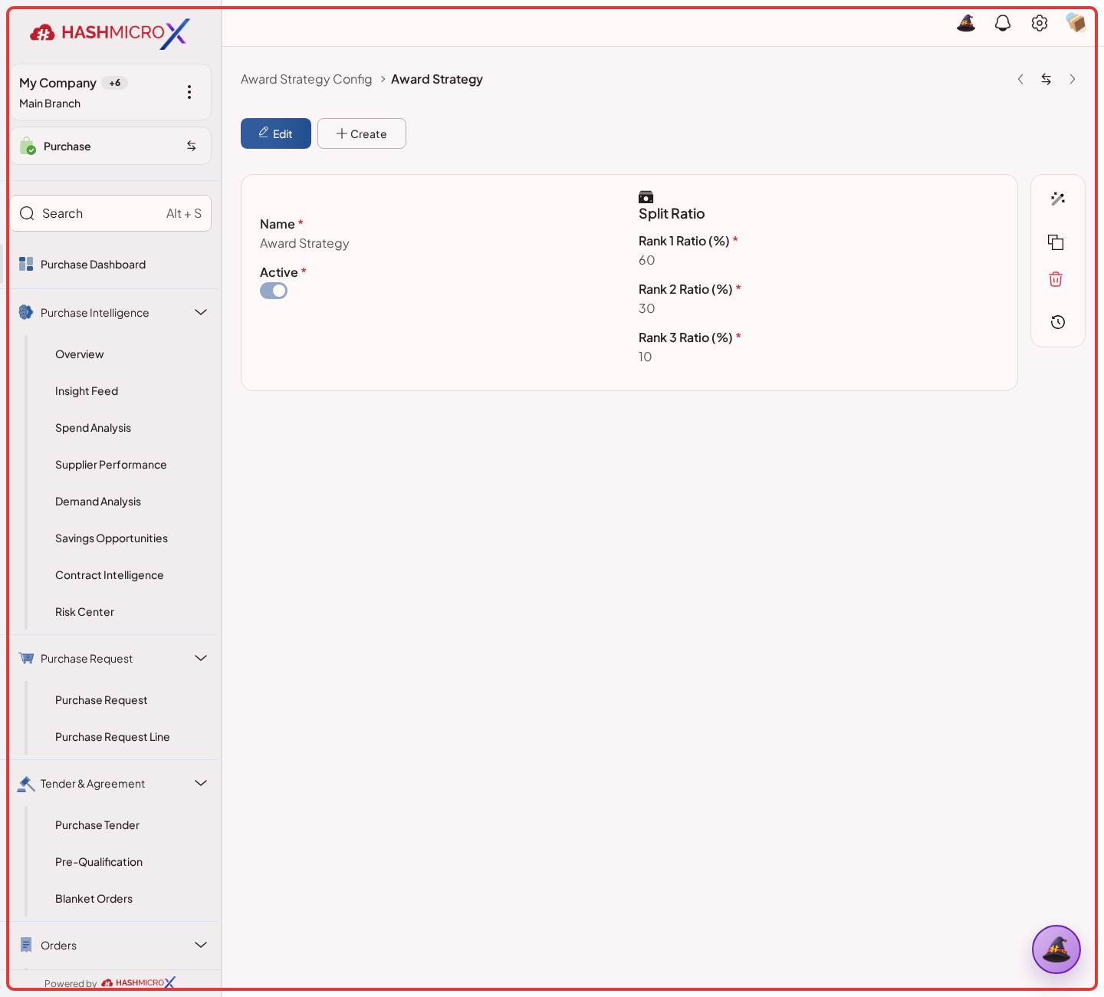1104x997 pixels.
Task: Select Demand Analysis in the sidebar
Action: (98, 502)
